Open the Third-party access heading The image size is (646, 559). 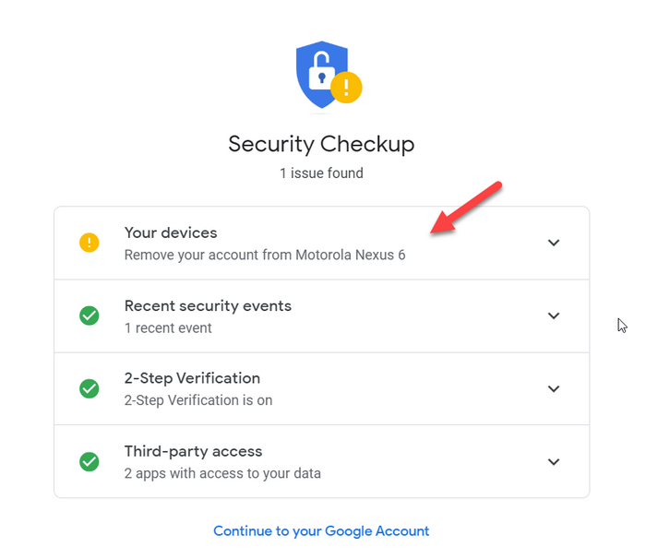tap(193, 451)
